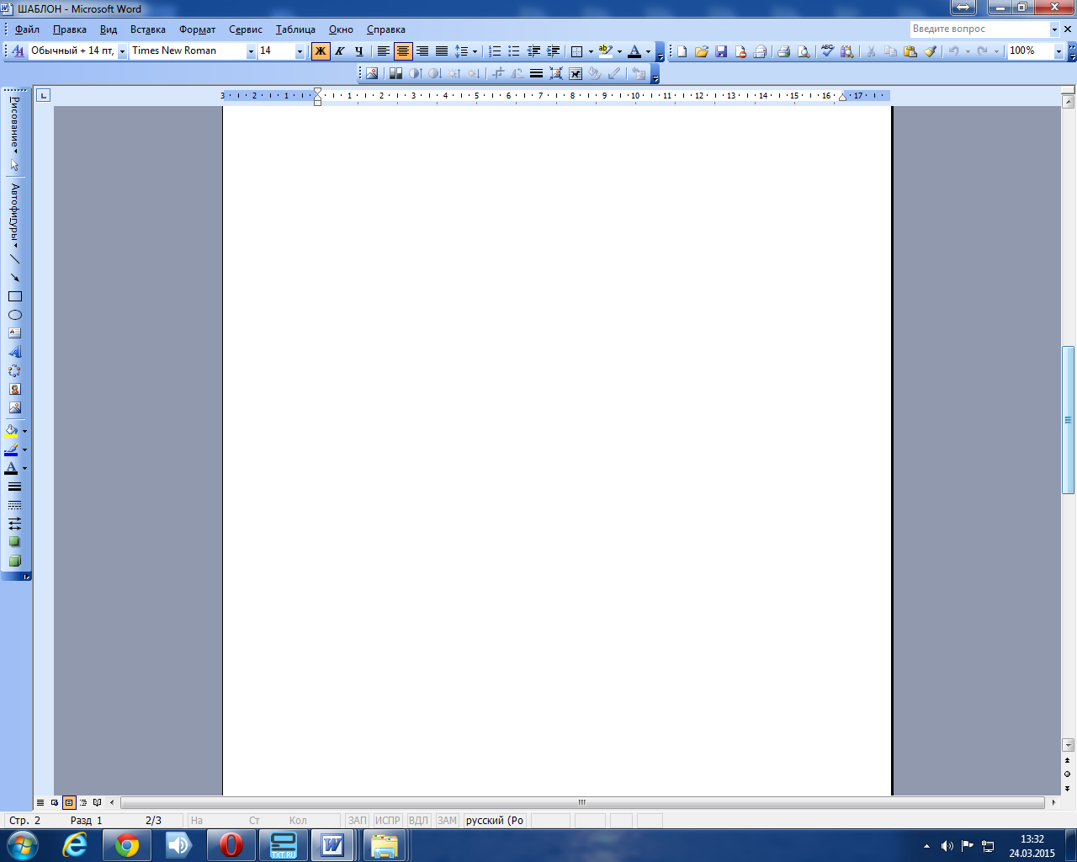Open Print Preview magnifier icon
Image resolution: width=1077 pixels, height=862 pixels.
(x=804, y=51)
